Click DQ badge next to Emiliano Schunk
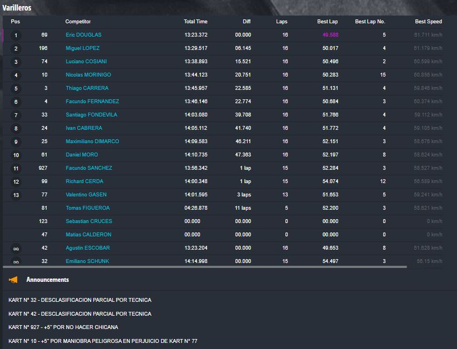 click(16, 261)
